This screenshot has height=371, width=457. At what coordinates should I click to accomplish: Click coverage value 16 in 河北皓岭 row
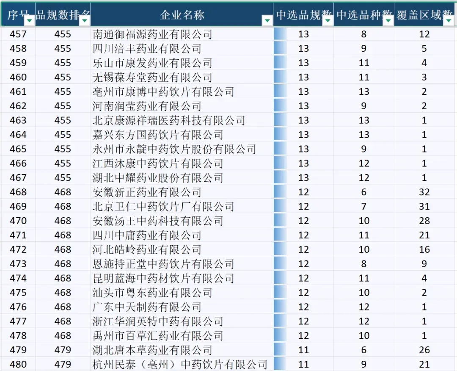pos(424,249)
